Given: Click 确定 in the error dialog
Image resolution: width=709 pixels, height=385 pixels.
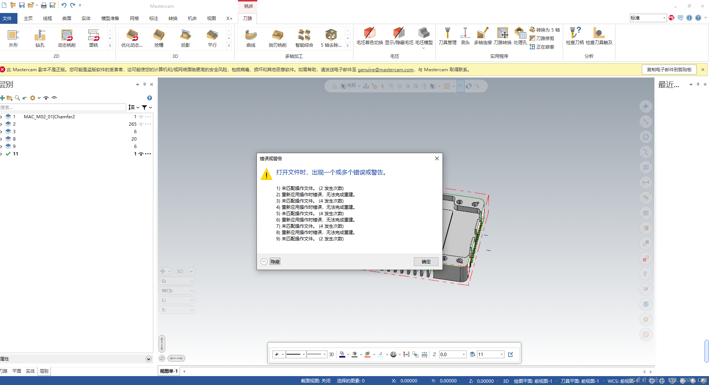Looking at the screenshot, I should pyautogui.click(x=426, y=261).
